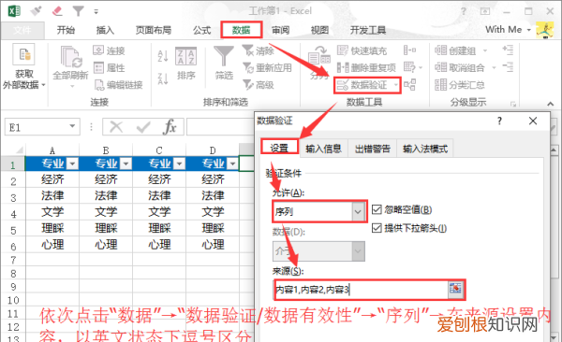
Task: Open the 文件 tab
Action: point(22,30)
